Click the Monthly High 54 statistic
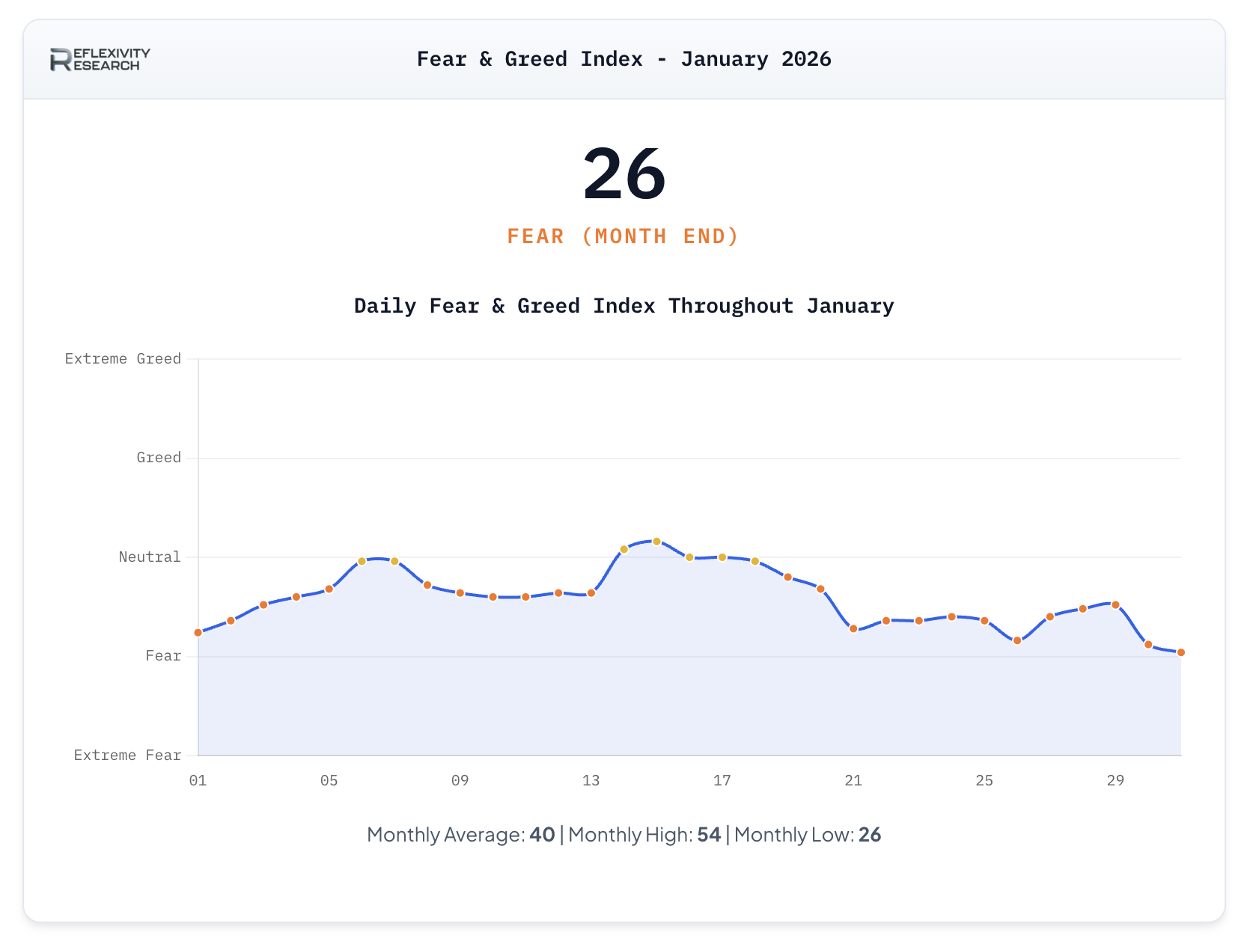Image resolution: width=1256 pixels, height=947 pixels. (644, 835)
